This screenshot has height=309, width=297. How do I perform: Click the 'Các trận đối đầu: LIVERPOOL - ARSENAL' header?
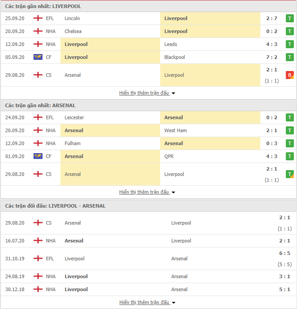[x=55, y=206]
